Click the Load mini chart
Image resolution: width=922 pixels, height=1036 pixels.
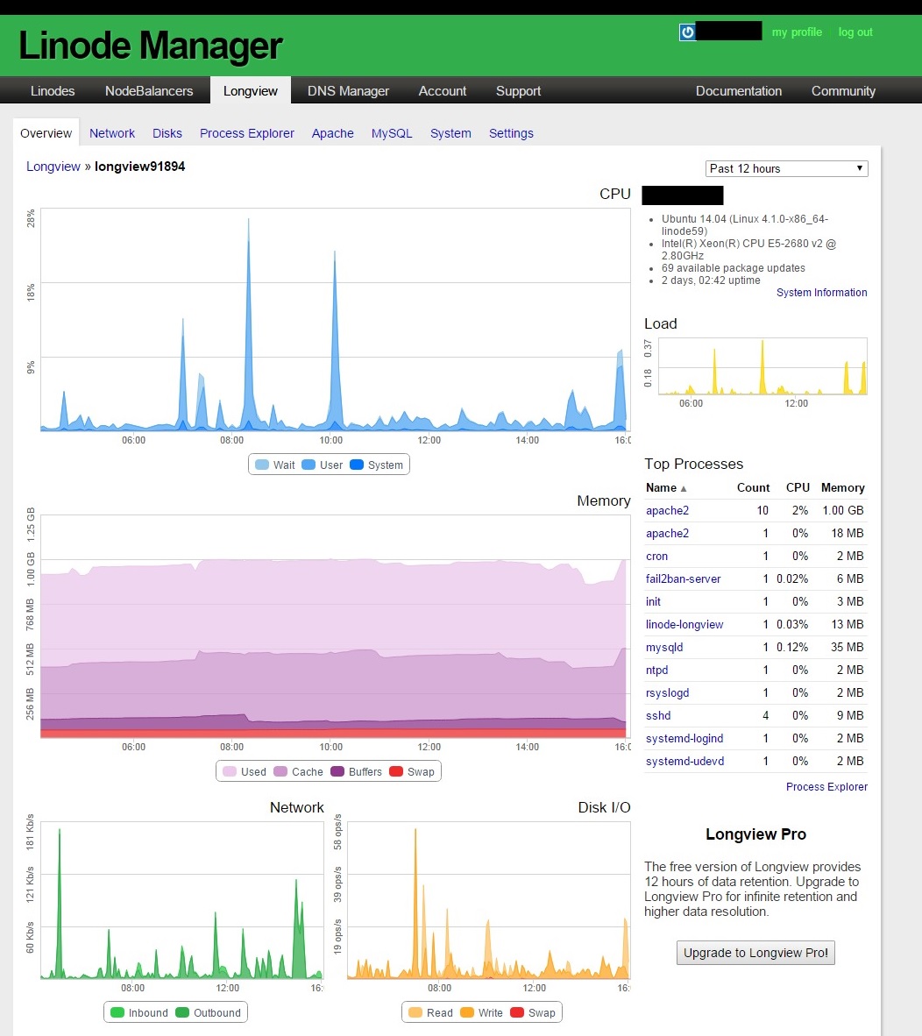coord(762,366)
